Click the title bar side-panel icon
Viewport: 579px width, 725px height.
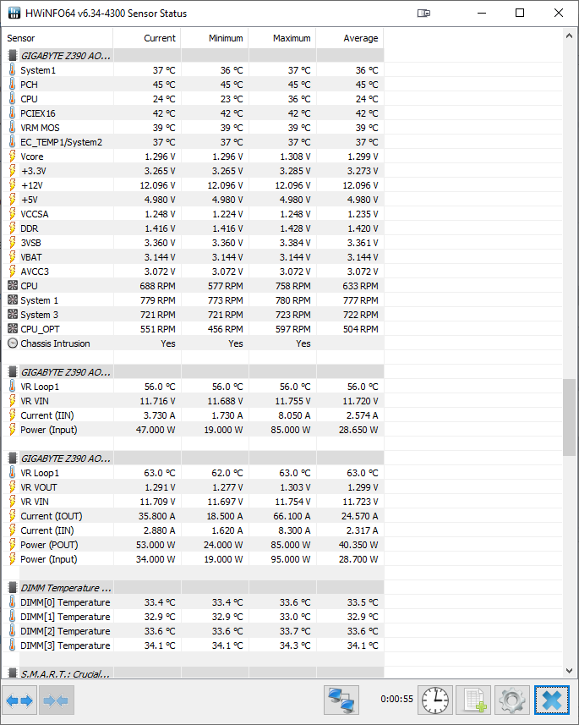[423, 13]
